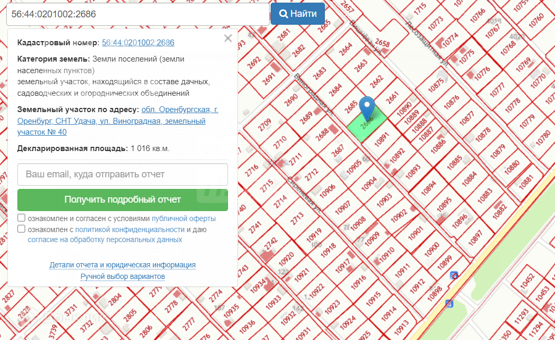Tick the публичной оферты agreement checkbox

click(x=21, y=217)
